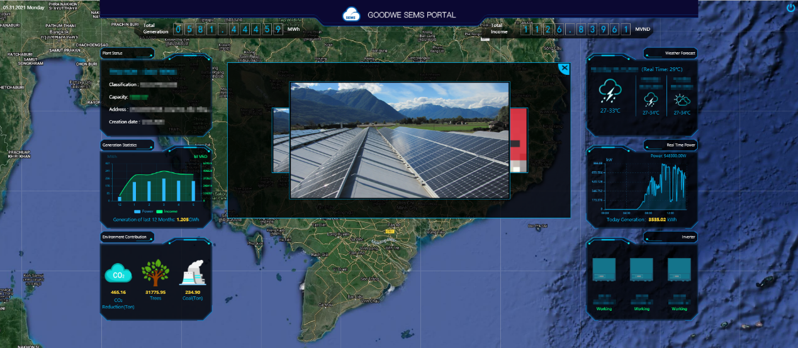Image resolution: width=798 pixels, height=348 pixels.
Task: Open the Weather Forecast panel header
Action: (670, 53)
